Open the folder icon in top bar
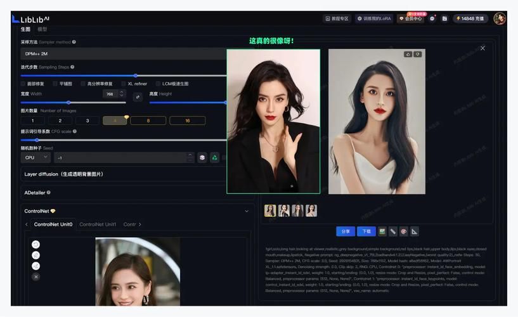Image resolution: width=518 pixels, height=317 pixels. tap(444, 19)
